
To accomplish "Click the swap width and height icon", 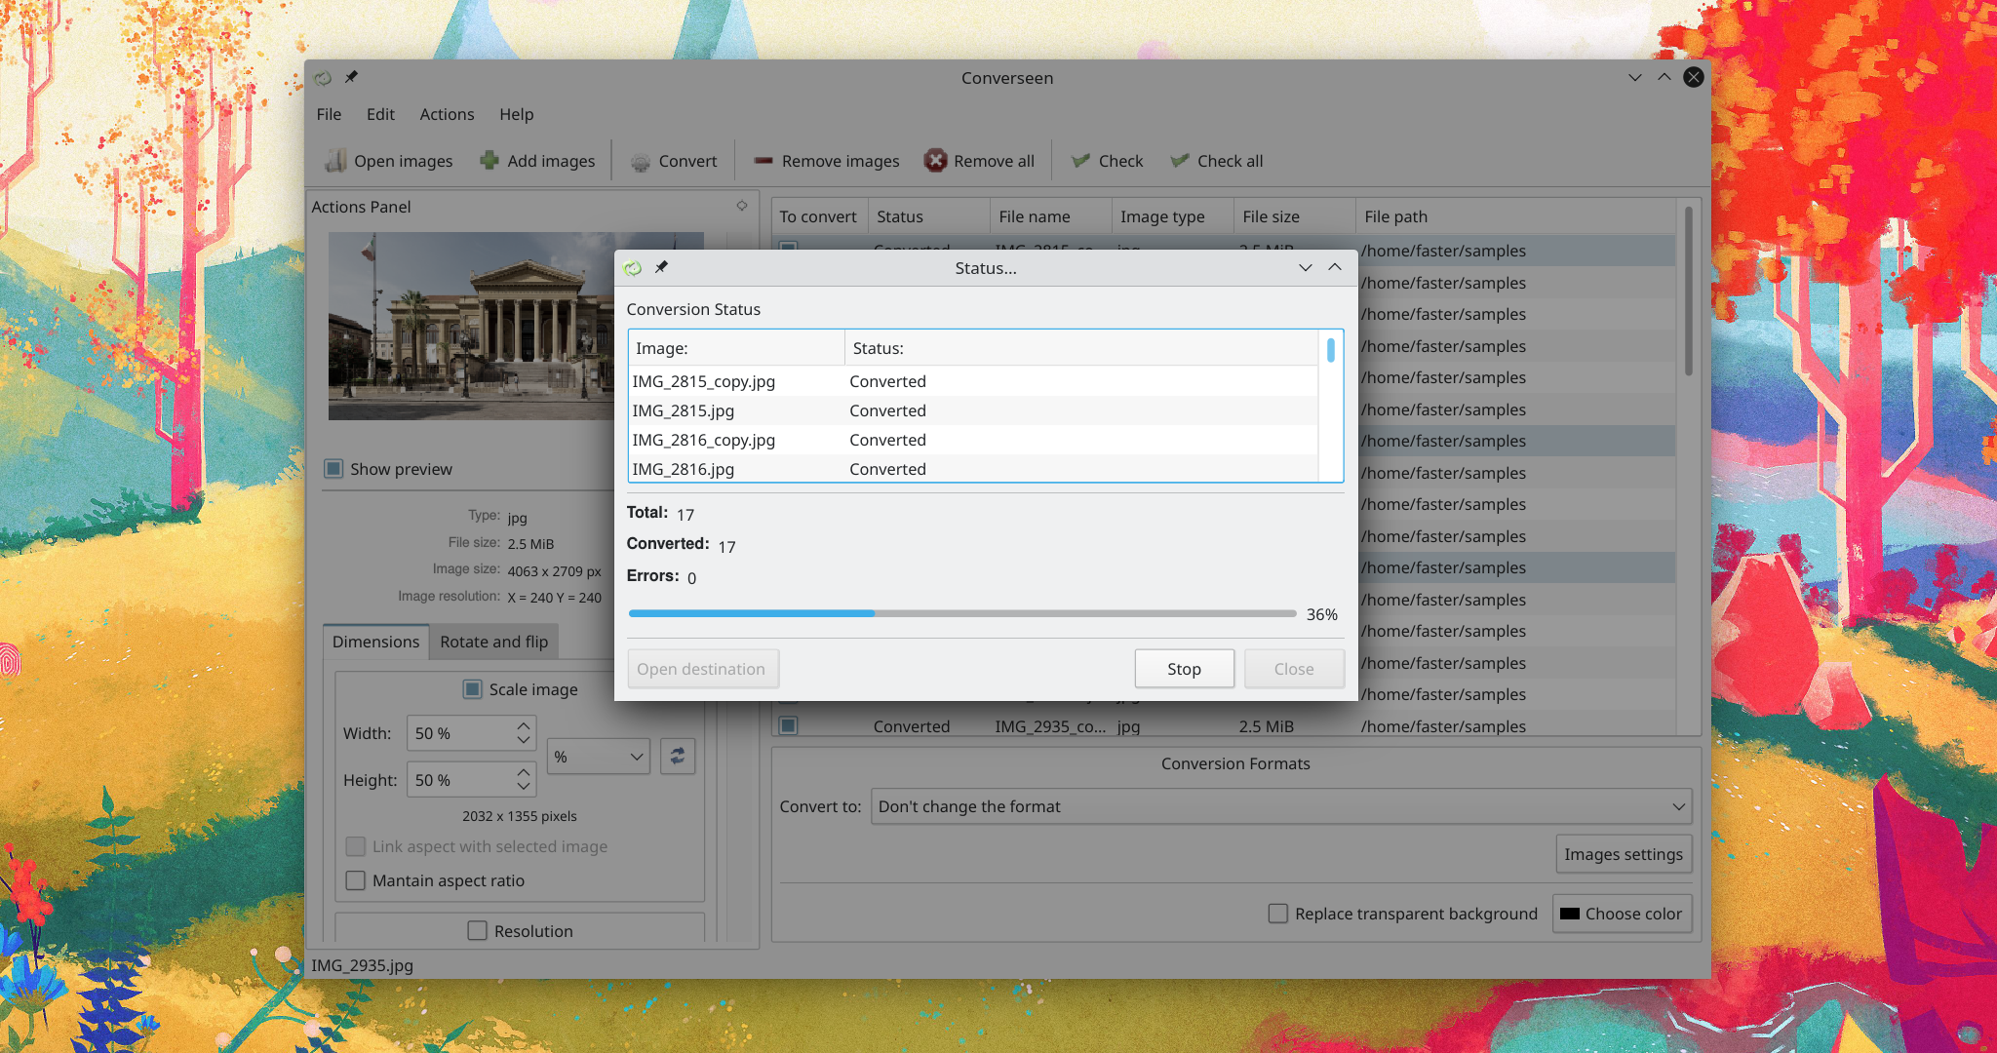I will (x=678, y=757).
